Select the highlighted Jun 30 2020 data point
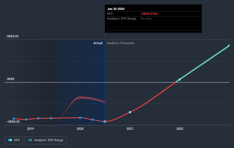Viewport: 234px width, 148px height. [105, 122]
